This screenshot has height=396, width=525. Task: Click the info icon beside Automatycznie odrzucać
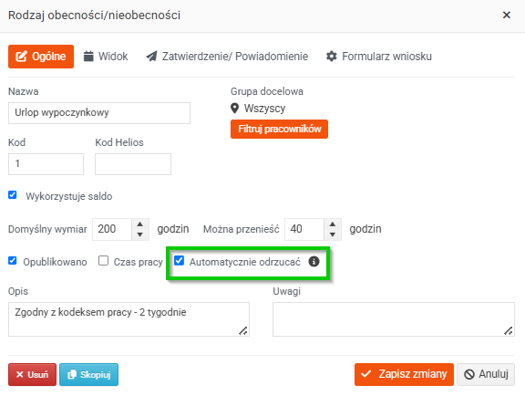pos(314,262)
